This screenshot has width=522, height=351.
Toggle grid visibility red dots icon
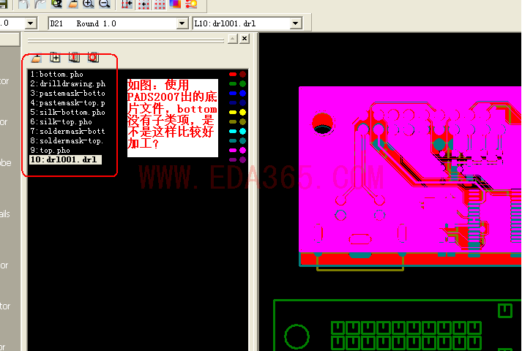[x=160, y=4]
